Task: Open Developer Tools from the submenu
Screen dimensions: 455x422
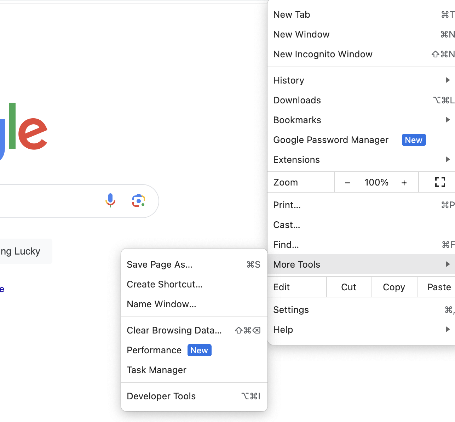Action: pos(161,396)
